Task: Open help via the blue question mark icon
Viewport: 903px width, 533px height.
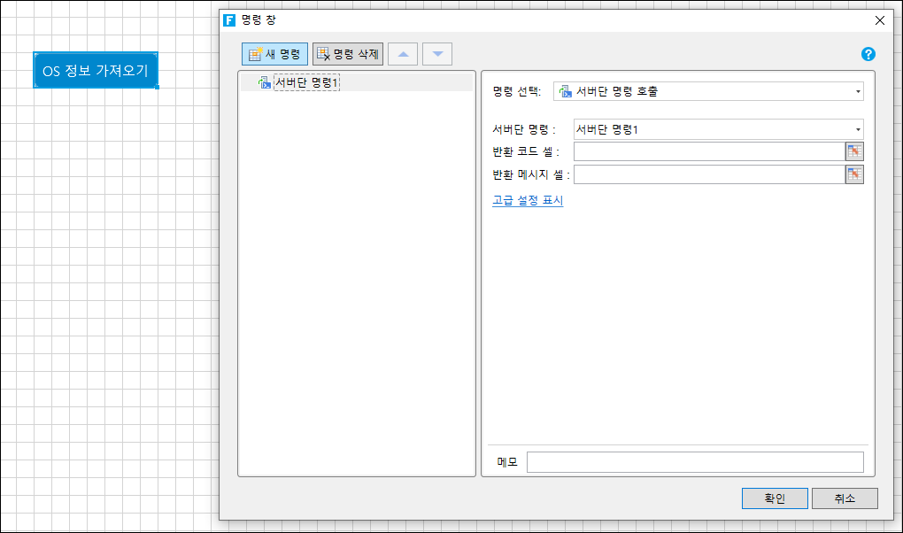Action: (x=868, y=54)
